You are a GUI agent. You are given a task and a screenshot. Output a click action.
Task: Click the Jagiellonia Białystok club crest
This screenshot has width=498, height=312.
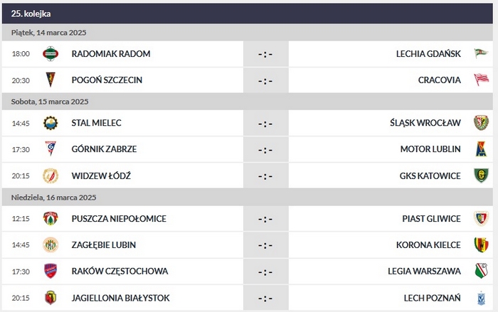(x=50, y=298)
